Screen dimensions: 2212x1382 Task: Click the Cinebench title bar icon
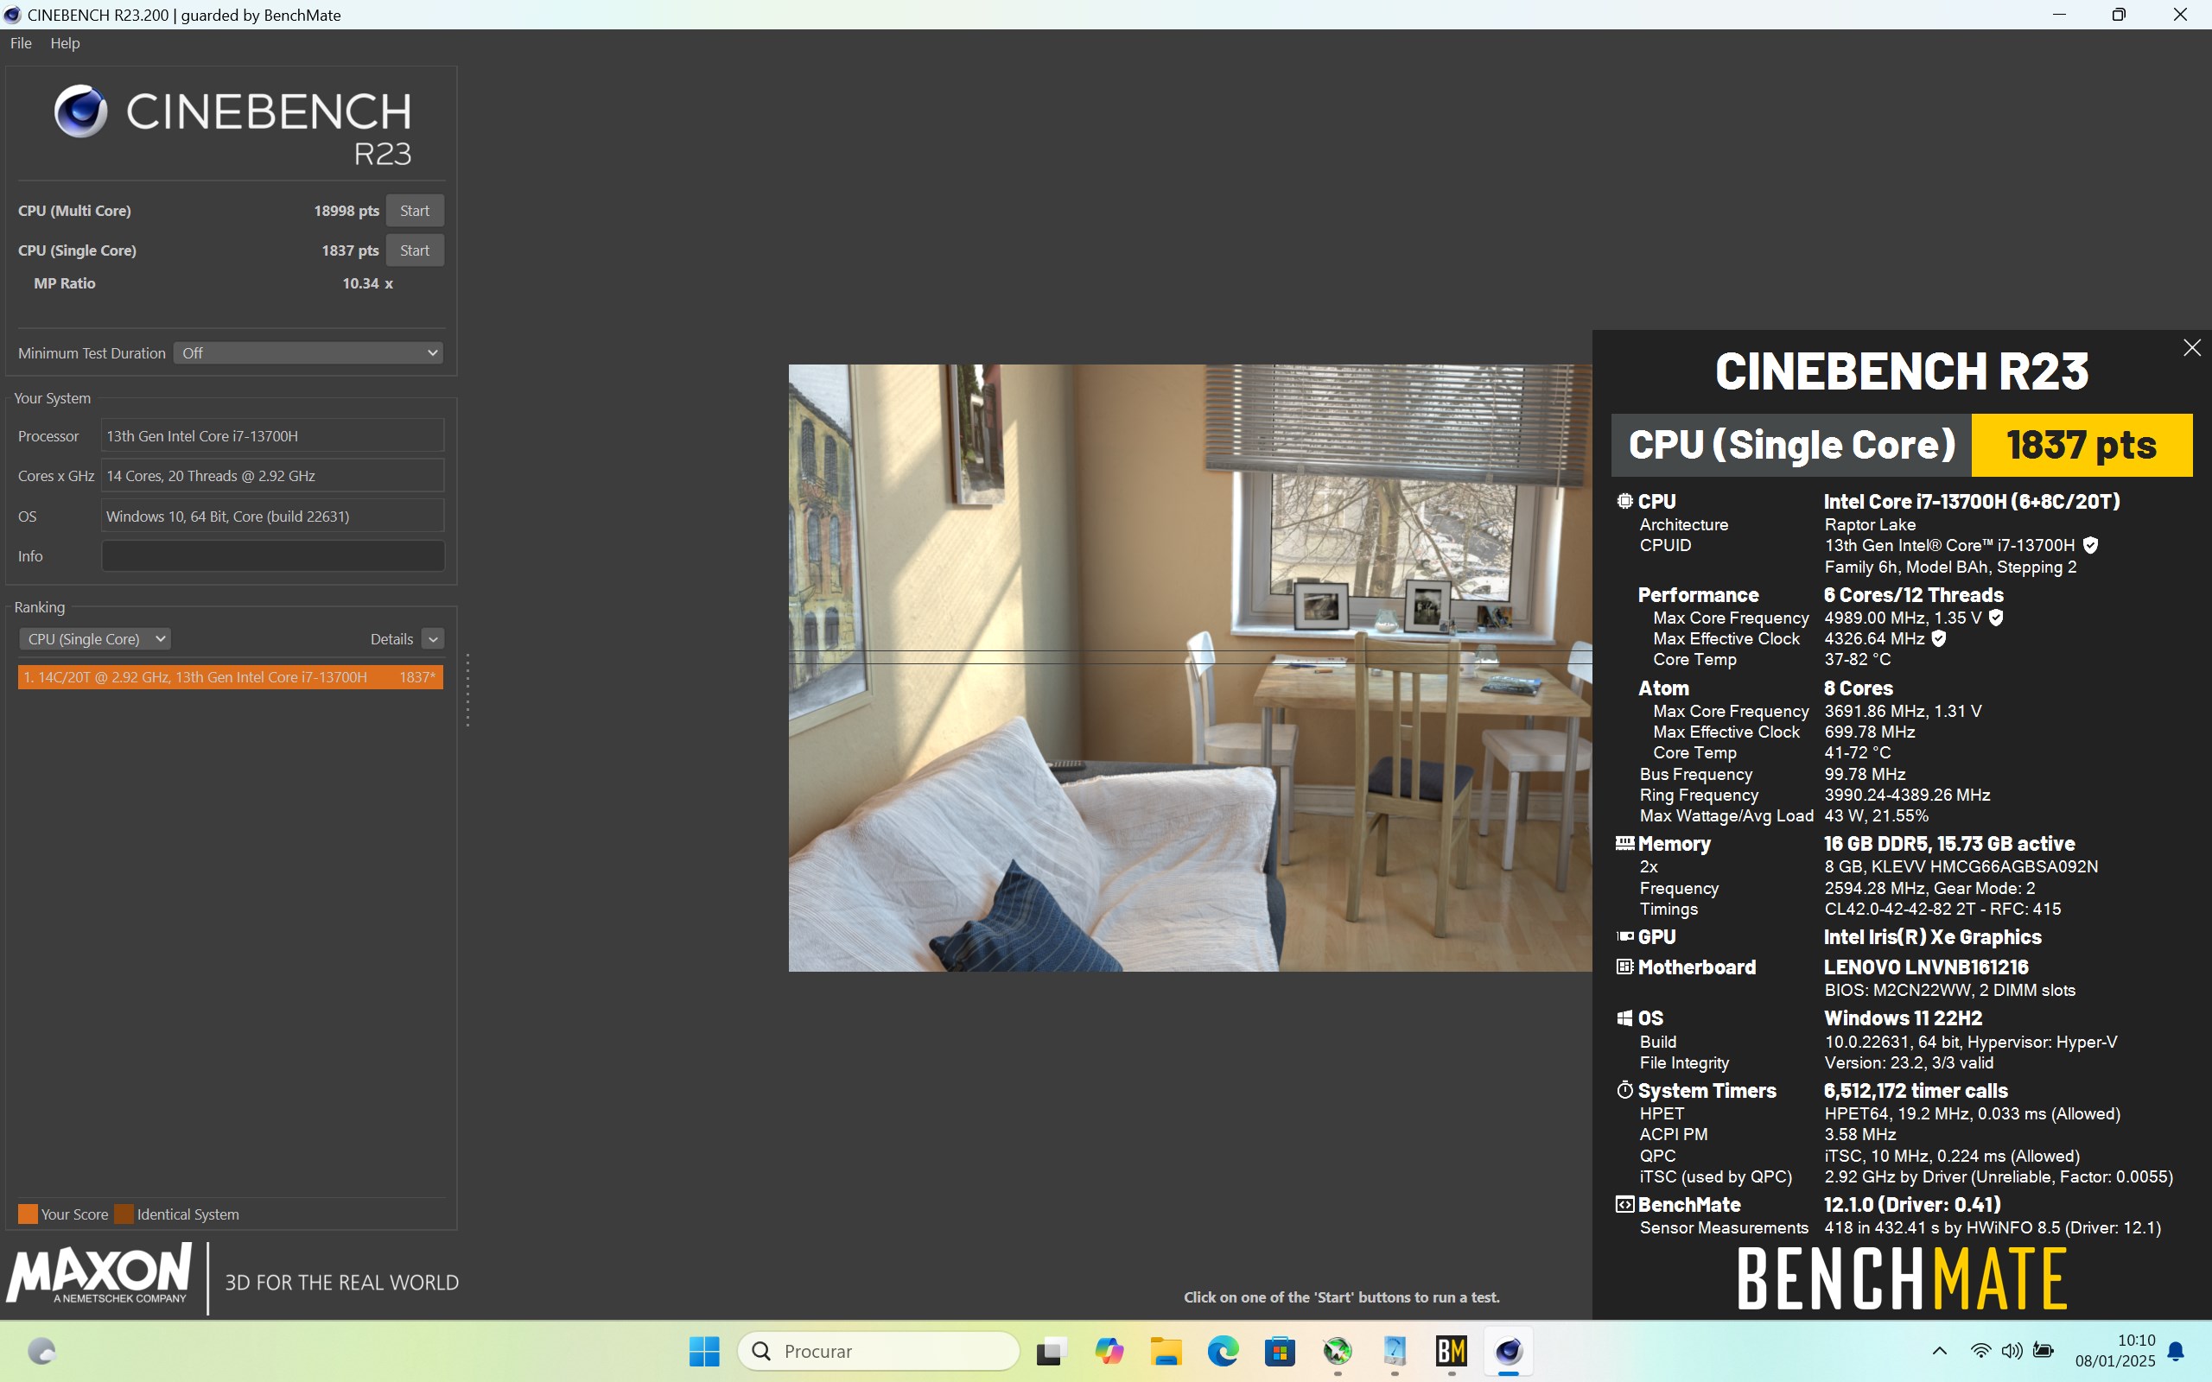tap(13, 15)
